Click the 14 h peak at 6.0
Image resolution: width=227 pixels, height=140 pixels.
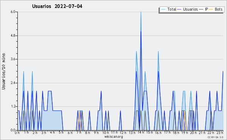(141, 12)
